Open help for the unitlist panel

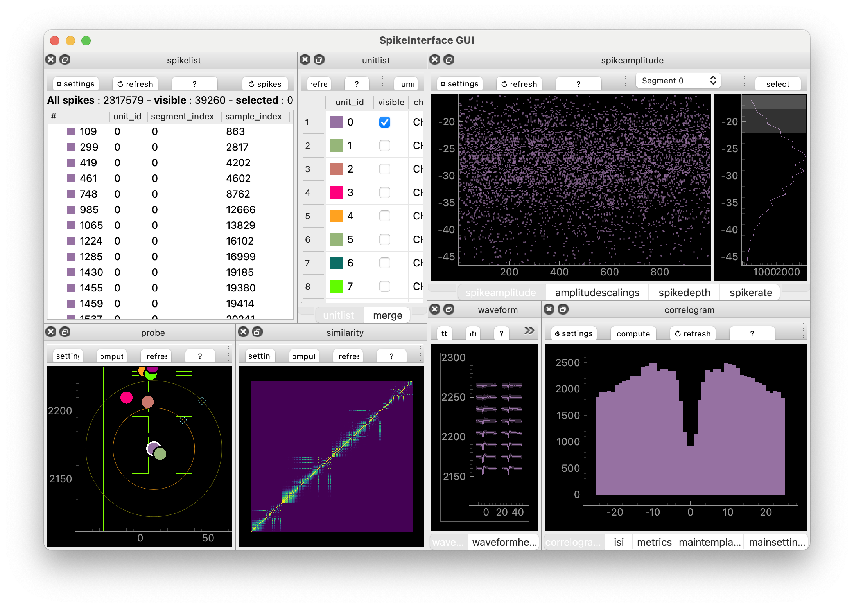(x=357, y=84)
